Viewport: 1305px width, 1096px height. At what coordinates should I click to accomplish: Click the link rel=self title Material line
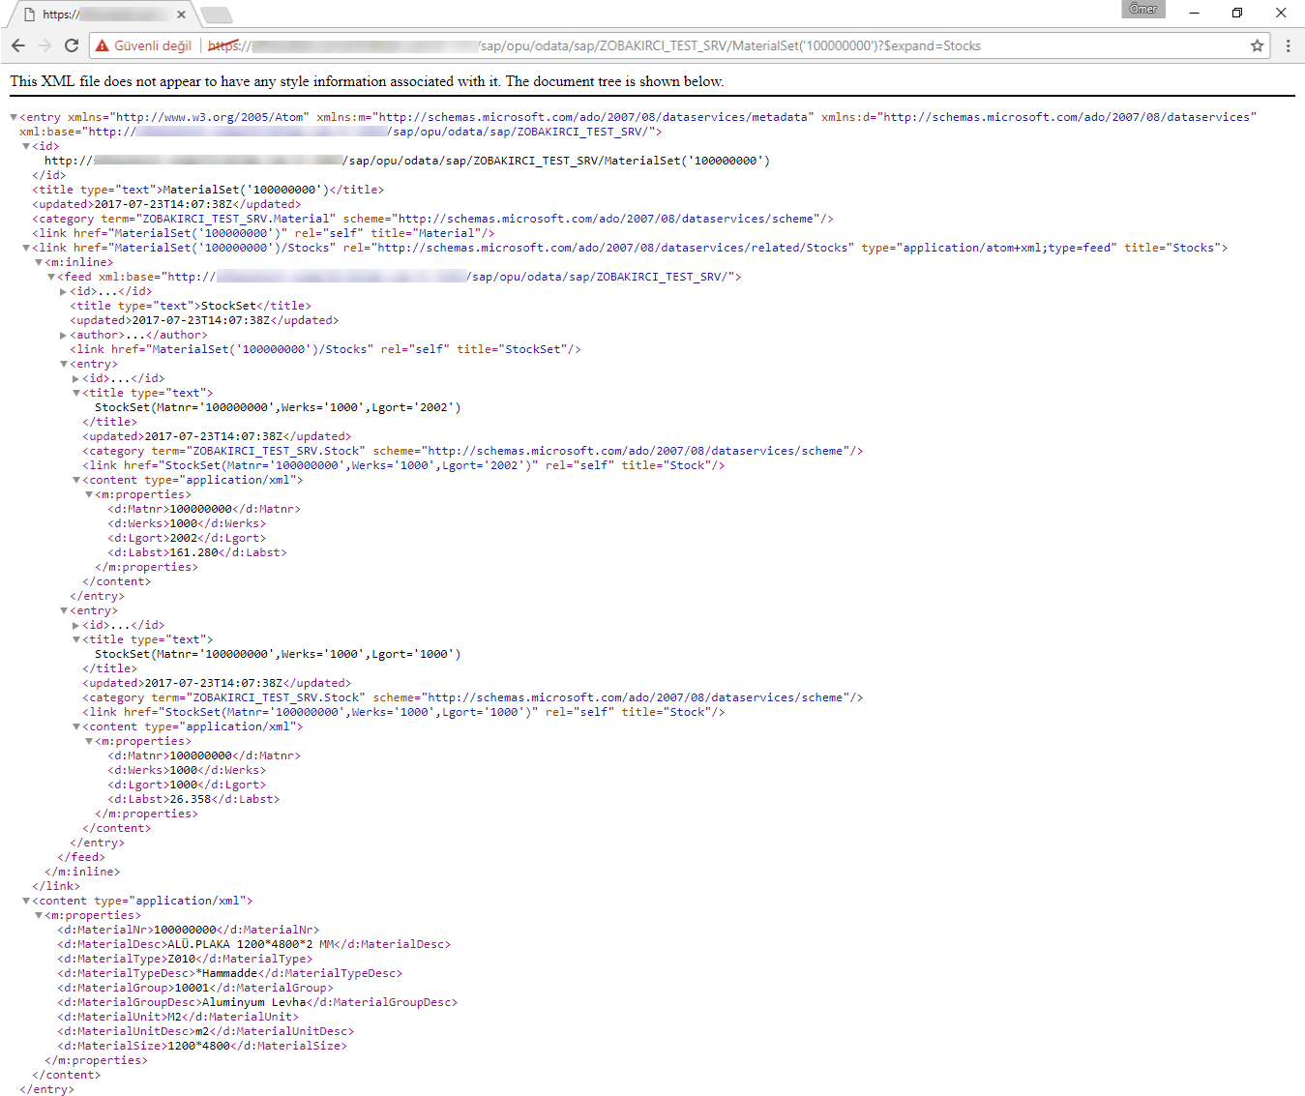pos(263,233)
